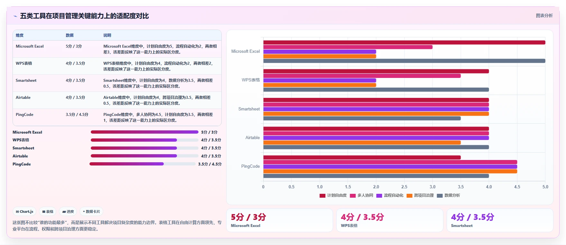Click the 数据卡片 tag pill

(x=91, y=212)
